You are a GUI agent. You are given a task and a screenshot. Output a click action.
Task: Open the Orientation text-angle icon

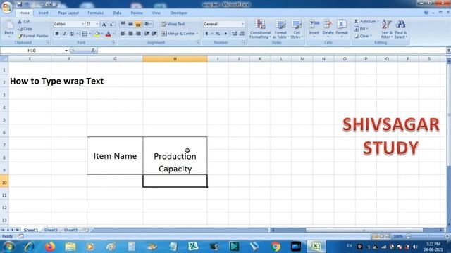pos(147,24)
